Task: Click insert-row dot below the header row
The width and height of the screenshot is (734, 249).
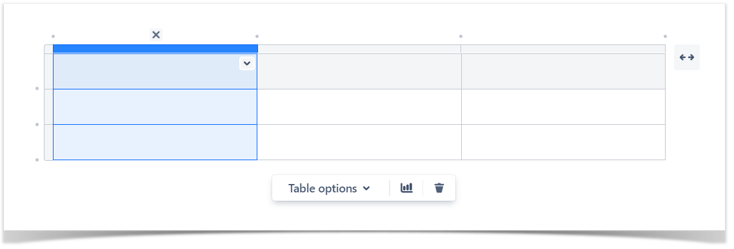Action: [37, 88]
